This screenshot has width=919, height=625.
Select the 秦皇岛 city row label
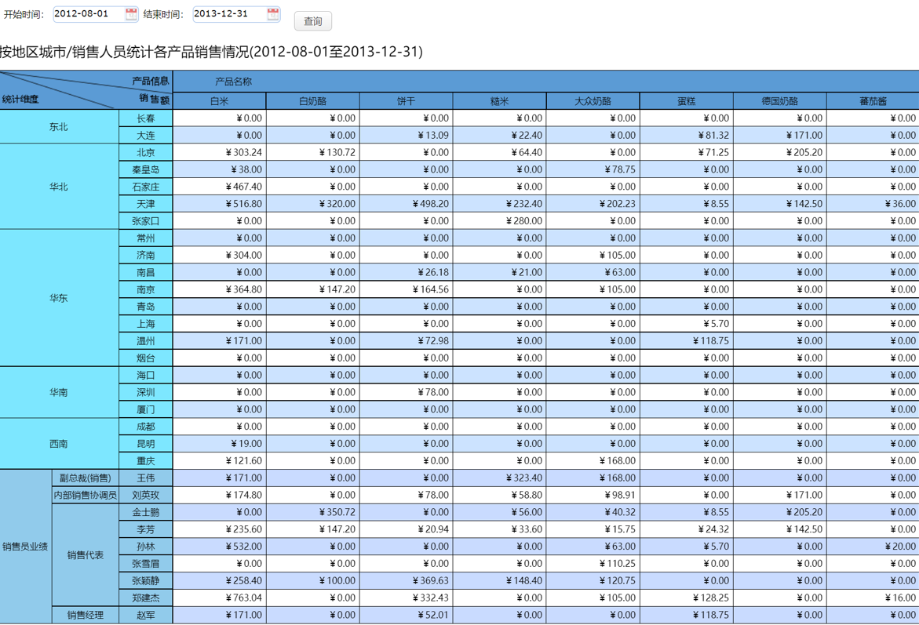(x=146, y=169)
